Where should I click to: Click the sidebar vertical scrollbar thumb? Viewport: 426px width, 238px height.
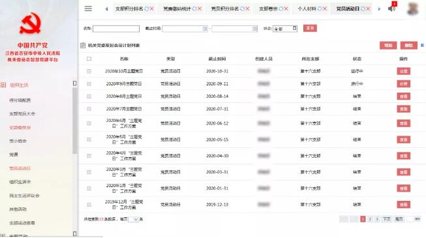coord(75,121)
